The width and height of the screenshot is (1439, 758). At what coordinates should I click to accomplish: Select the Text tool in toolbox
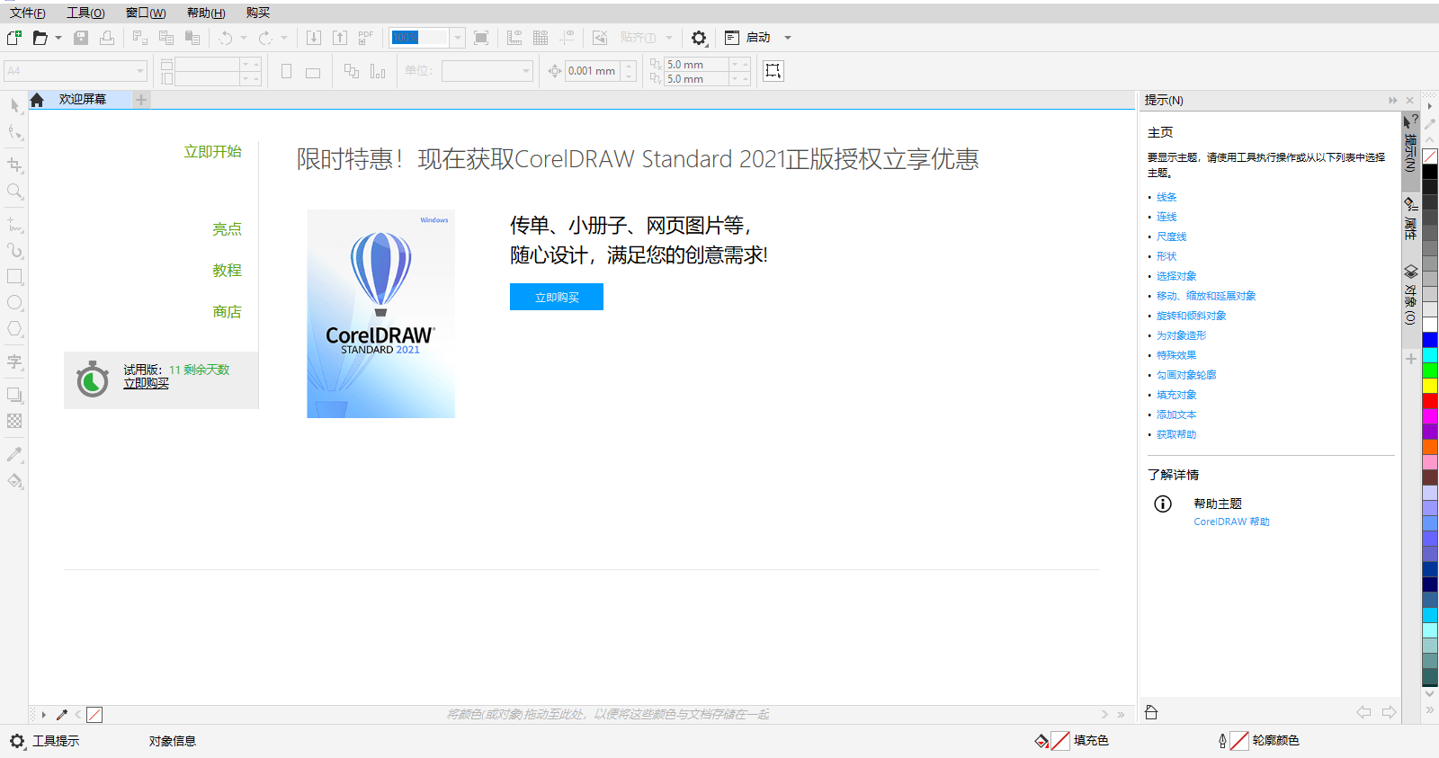pyautogui.click(x=14, y=361)
